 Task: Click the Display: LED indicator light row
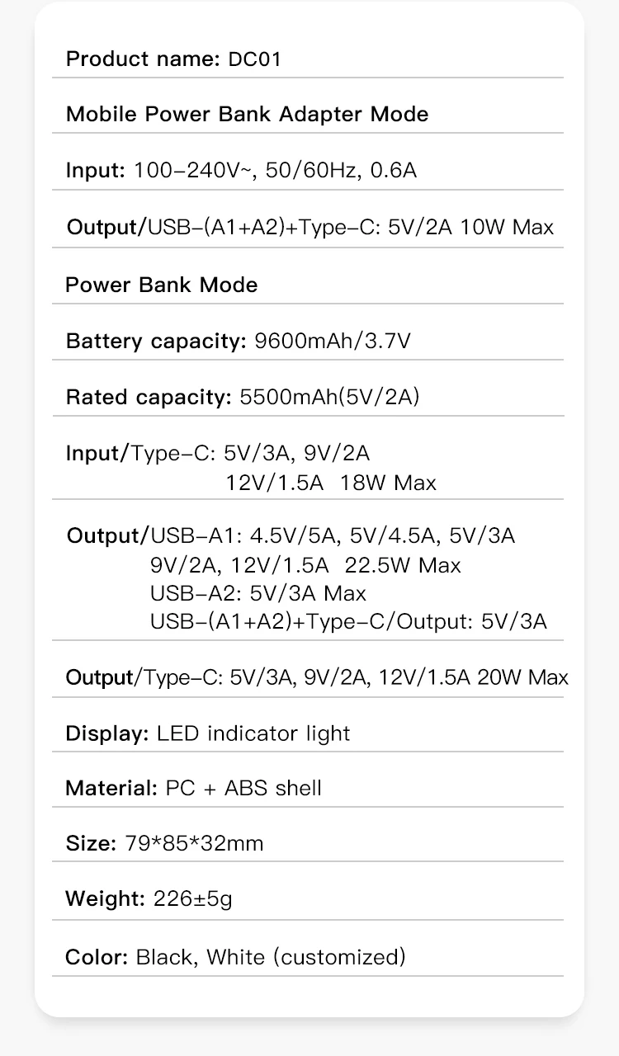coord(208,733)
